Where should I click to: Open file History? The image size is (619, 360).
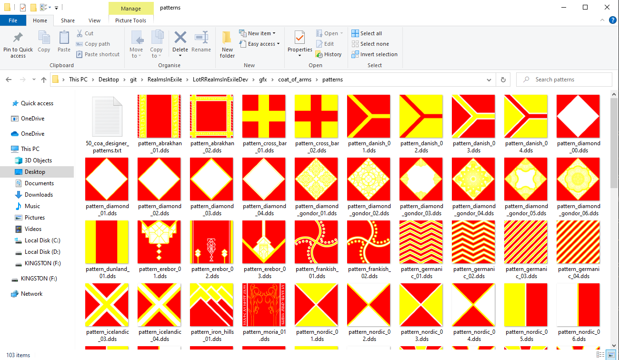pyautogui.click(x=329, y=54)
